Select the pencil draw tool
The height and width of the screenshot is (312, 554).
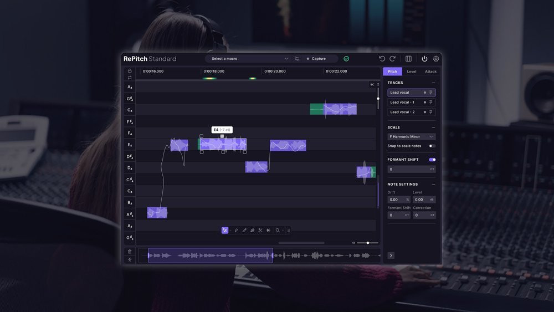click(x=244, y=230)
